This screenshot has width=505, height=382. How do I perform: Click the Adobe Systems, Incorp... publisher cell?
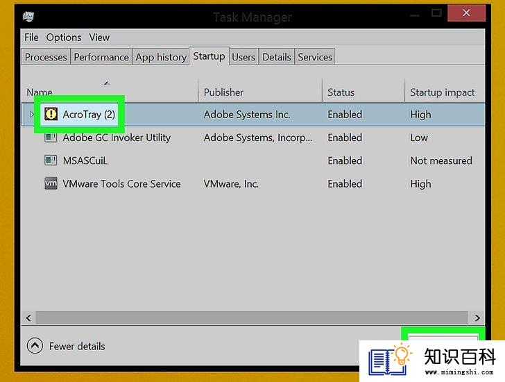[x=257, y=138]
